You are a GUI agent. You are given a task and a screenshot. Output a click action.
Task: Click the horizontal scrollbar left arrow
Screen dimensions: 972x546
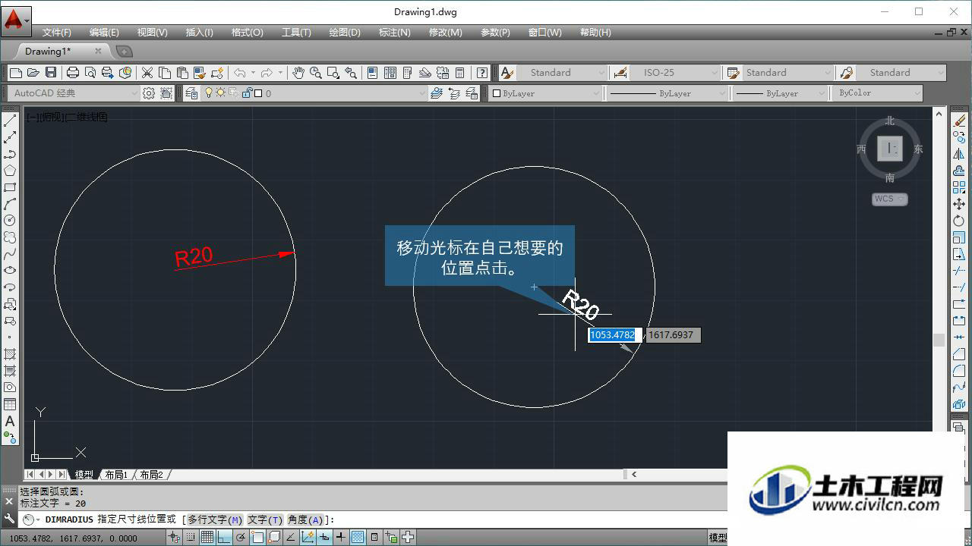633,475
